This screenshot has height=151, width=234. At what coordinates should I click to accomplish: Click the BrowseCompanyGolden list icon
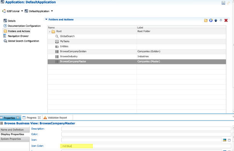57,51
